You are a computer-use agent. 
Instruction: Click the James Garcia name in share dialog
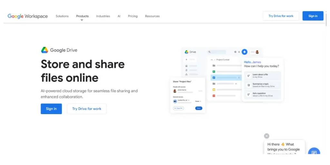pyautogui.click(x=182, y=90)
